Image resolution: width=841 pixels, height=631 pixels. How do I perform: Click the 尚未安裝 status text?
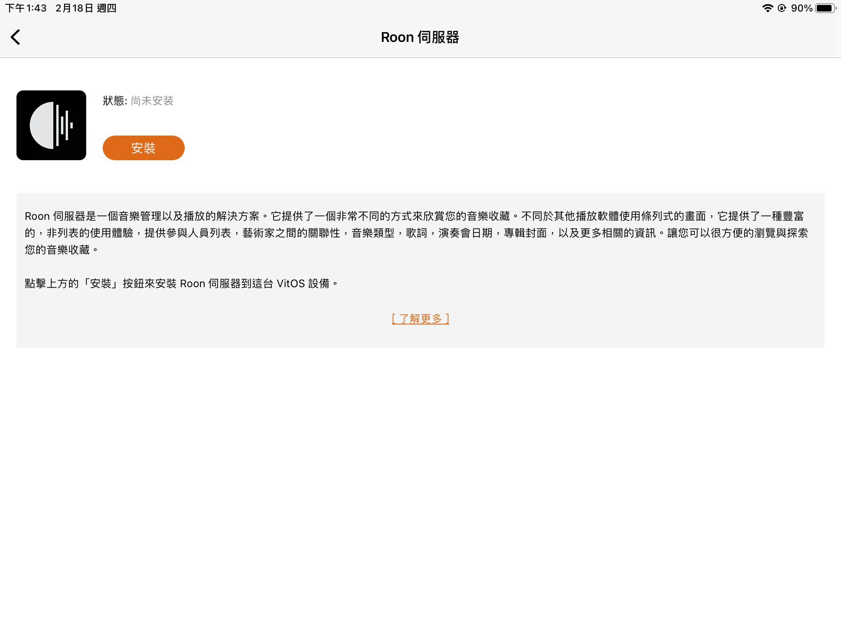152,101
